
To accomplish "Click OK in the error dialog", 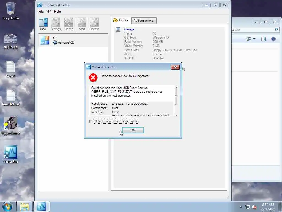I will (133, 130).
